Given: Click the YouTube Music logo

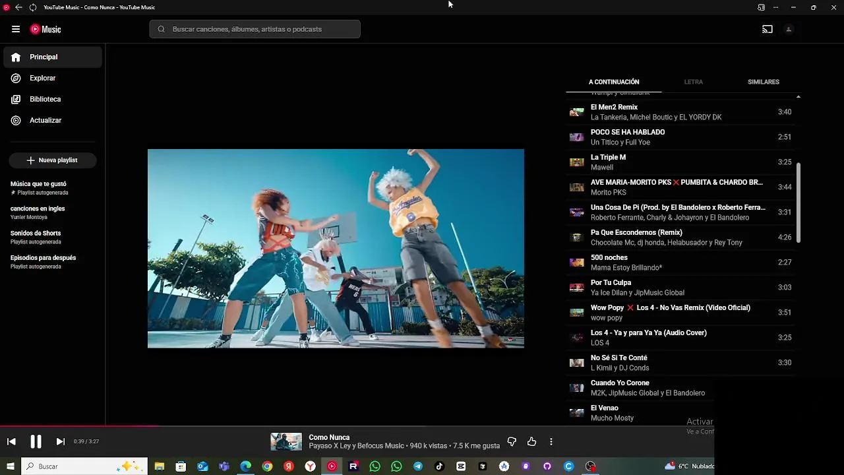Looking at the screenshot, I should click(x=45, y=29).
